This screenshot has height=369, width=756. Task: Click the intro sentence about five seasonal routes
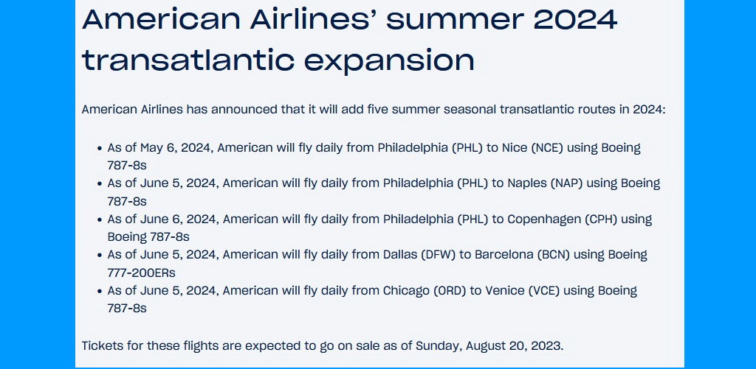tap(373, 110)
